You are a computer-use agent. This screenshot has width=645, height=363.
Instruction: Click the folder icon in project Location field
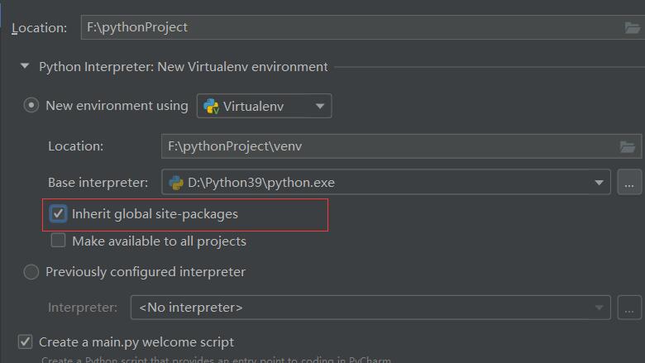click(x=633, y=27)
